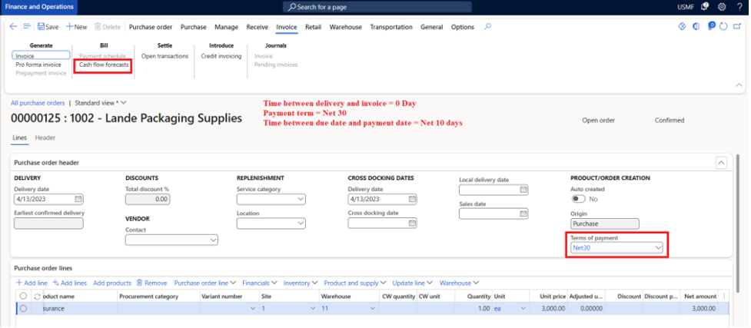The height and width of the screenshot is (328, 751).
Task: Open the notifications bell in top bar
Action: 705,7
